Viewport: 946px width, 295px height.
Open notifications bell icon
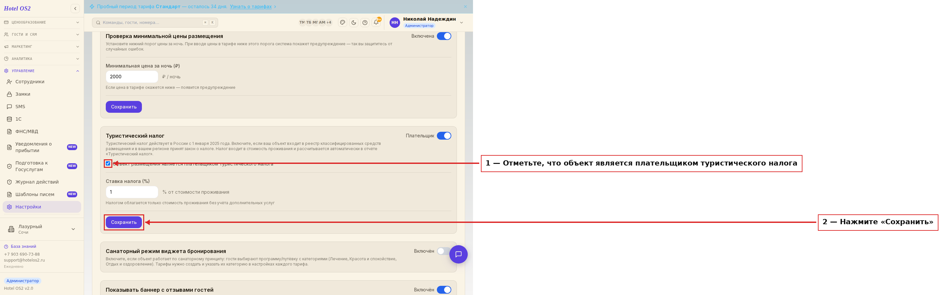376,22
